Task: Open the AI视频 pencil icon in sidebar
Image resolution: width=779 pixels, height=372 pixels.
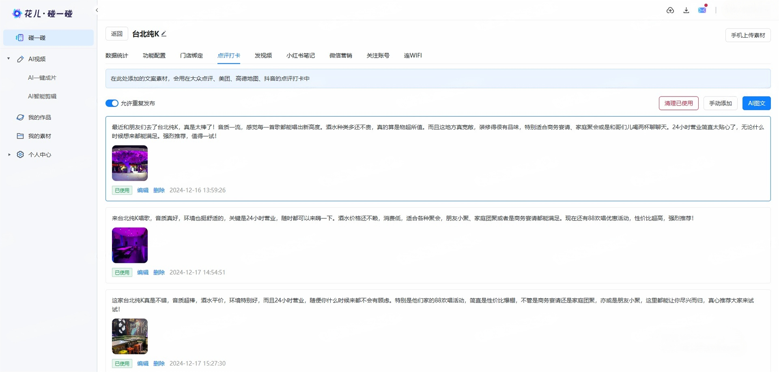Action: tap(21, 59)
